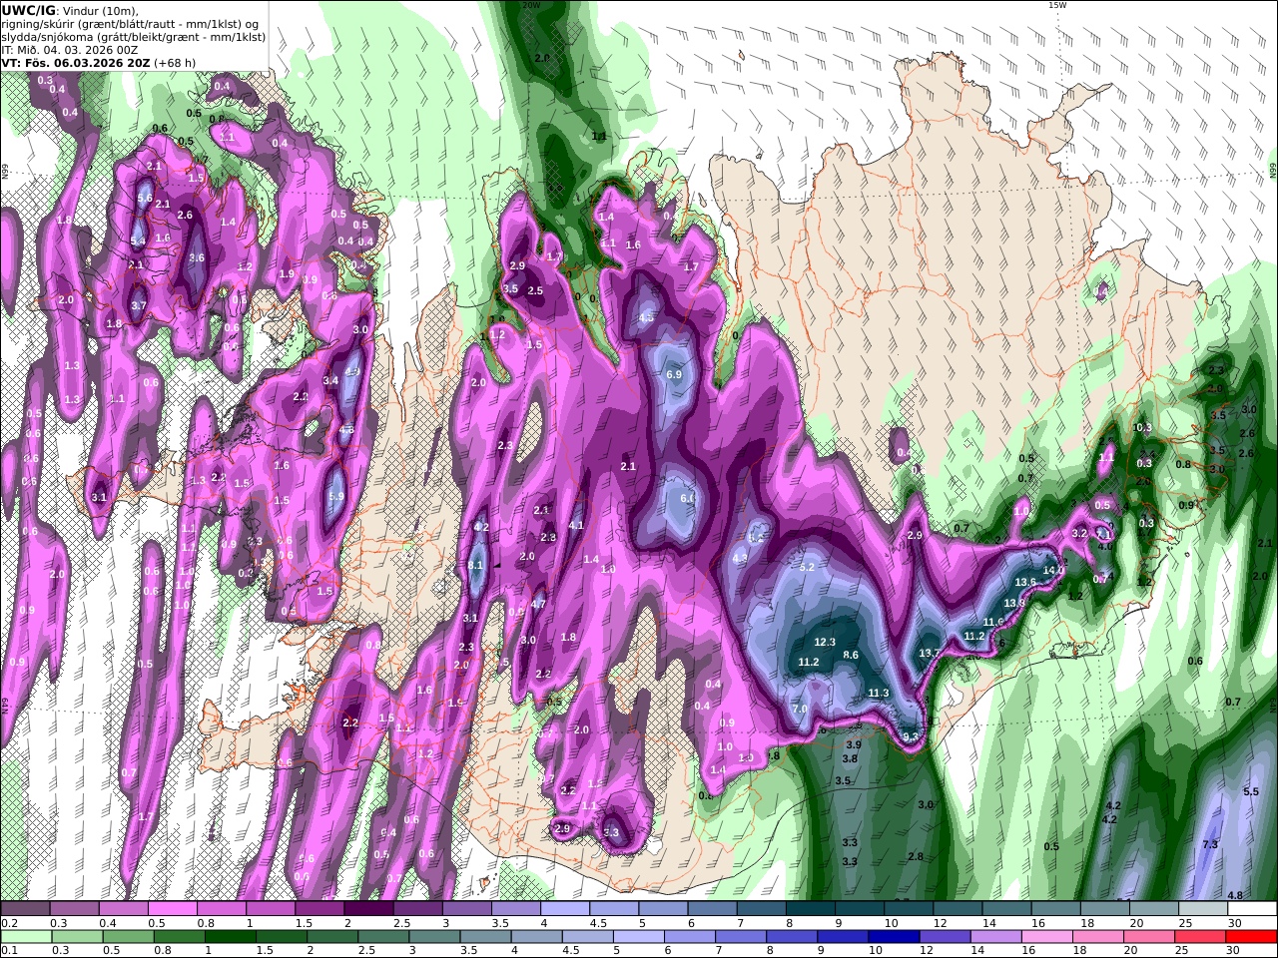Click the white upper legend swatch after 30
Screen dimensions: 1278x958
(1251, 909)
